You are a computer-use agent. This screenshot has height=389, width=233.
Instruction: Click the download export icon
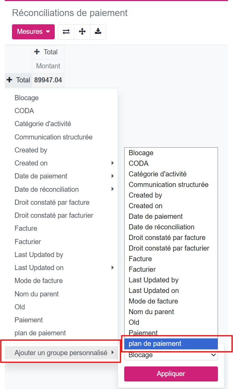[98, 32]
